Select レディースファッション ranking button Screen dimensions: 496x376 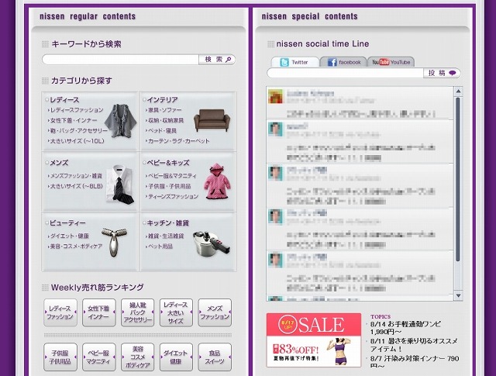[x=60, y=312]
